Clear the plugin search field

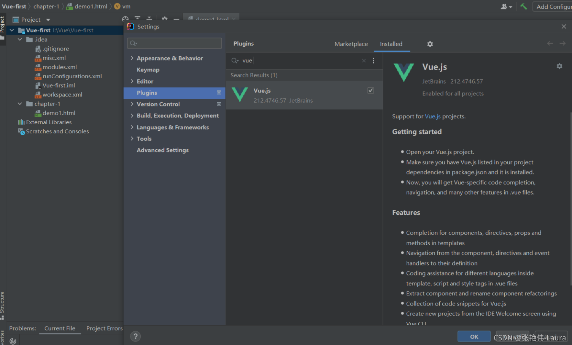click(x=364, y=60)
